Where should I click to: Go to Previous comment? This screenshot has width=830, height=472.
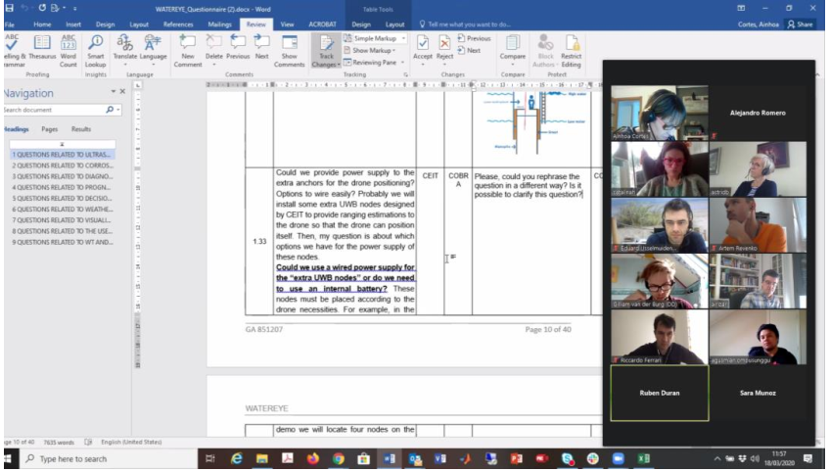tap(238, 47)
